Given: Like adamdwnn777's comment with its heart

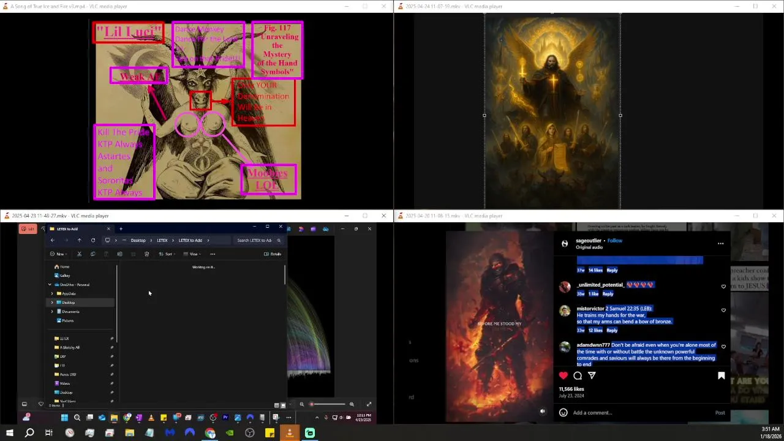Looking at the screenshot, I should pyautogui.click(x=723, y=347).
